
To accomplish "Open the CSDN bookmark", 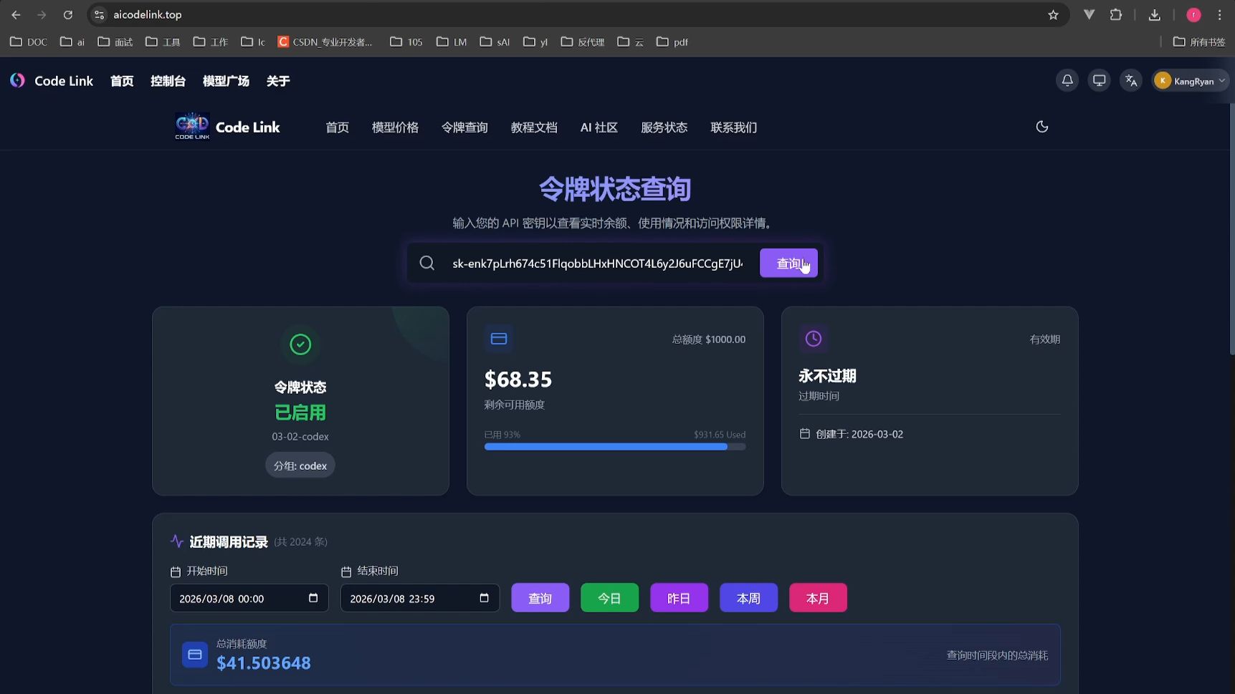I will [325, 42].
